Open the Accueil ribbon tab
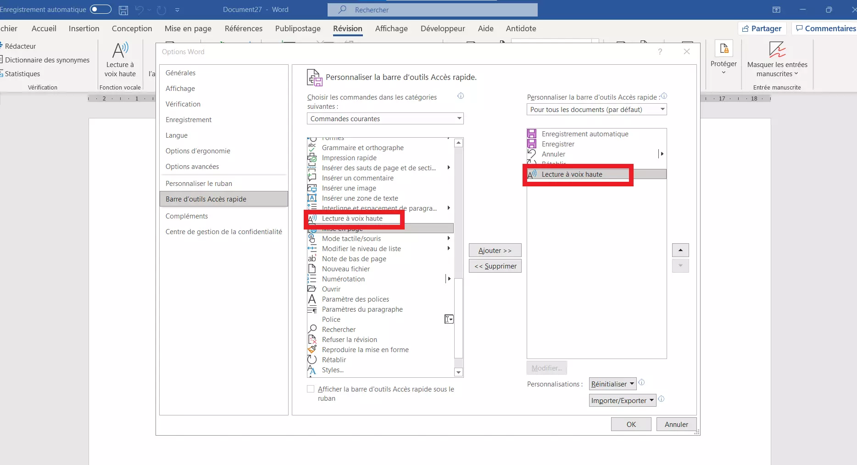The height and width of the screenshot is (465, 857). [44, 28]
